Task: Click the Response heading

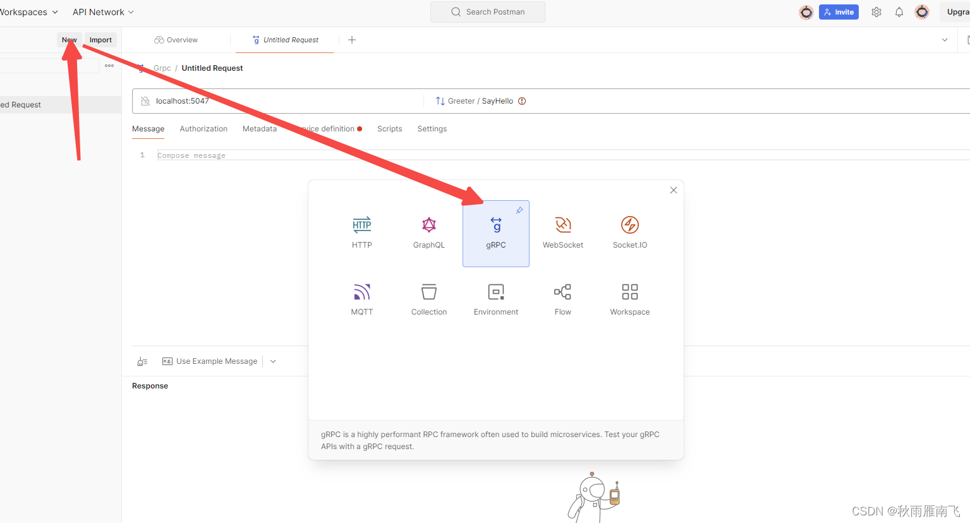Action: click(x=150, y=386)
